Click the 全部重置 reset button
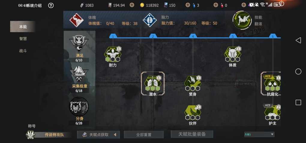Image resolution: width=306 pixels, height=143 pixels. point(144,134)
